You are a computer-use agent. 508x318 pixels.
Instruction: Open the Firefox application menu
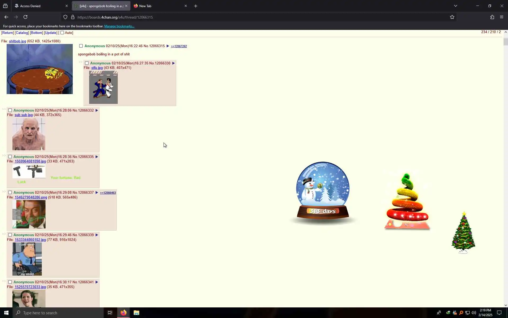(501, 17)
